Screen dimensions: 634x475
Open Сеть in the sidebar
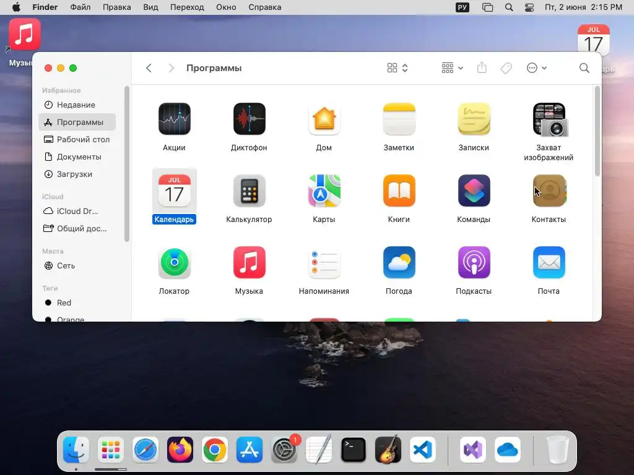pyautogui.click(x=77, y=266)
